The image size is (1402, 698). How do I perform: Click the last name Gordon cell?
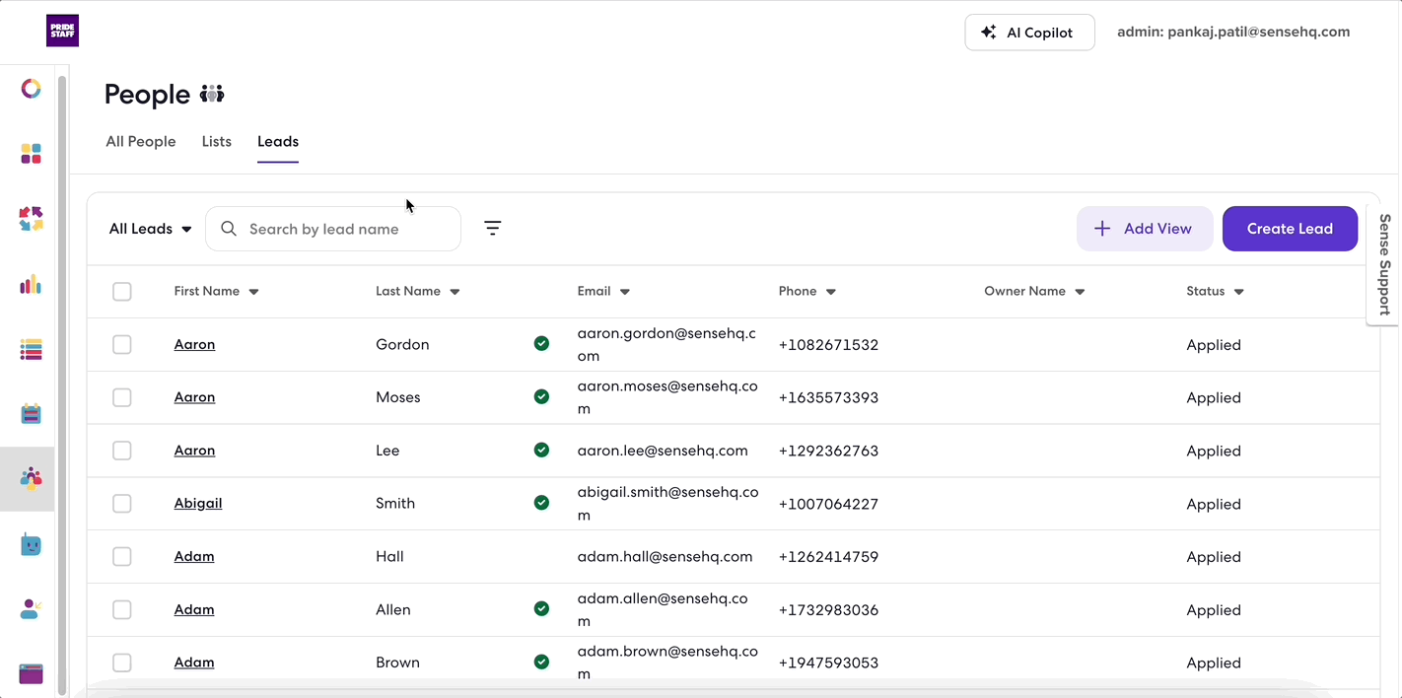point(402,344)
